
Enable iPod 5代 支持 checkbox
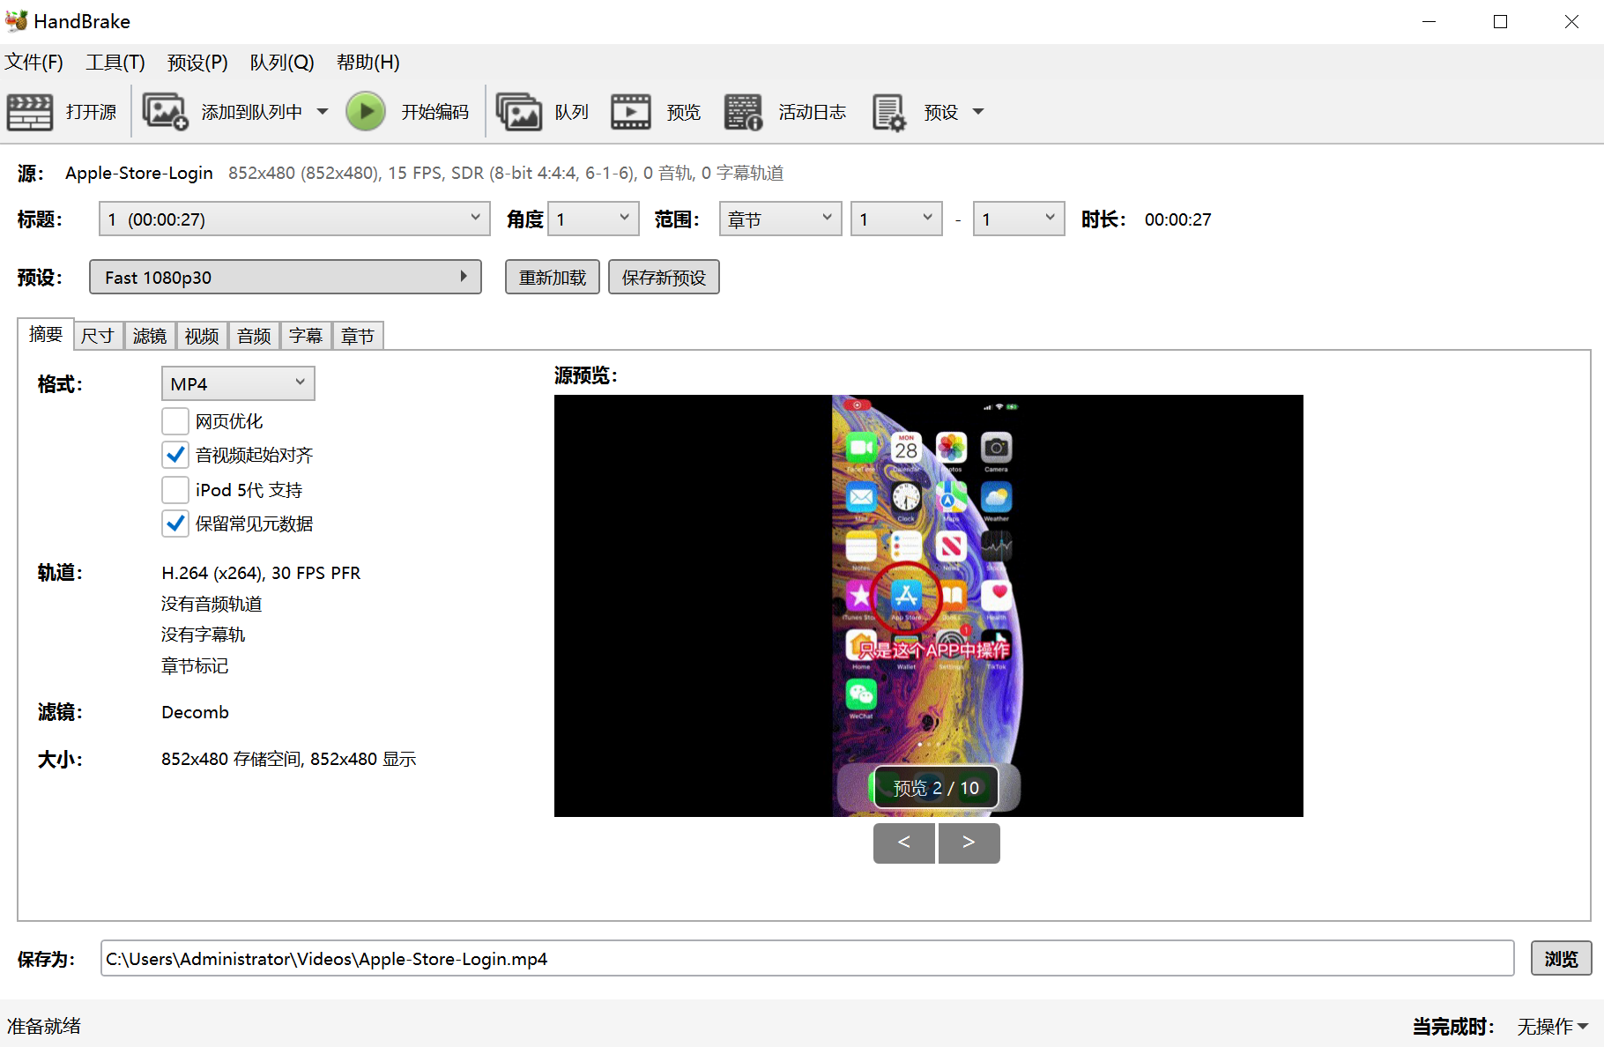(x=175, y=490)
